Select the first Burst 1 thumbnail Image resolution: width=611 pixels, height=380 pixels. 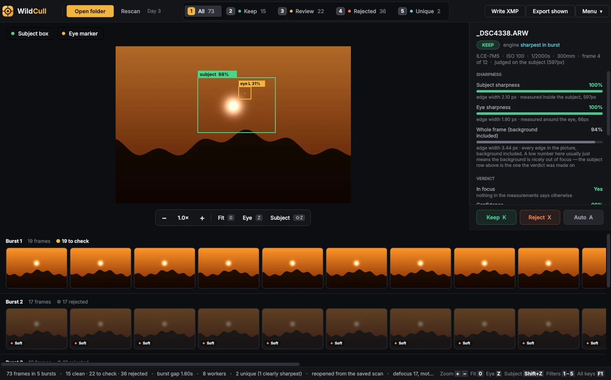(x=37, y=268)
